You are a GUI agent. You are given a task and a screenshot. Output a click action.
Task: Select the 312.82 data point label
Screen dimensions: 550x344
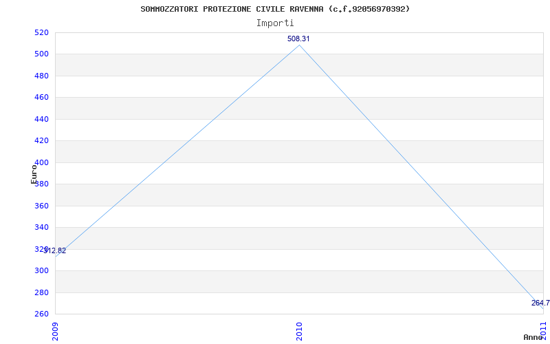(55, 251)
